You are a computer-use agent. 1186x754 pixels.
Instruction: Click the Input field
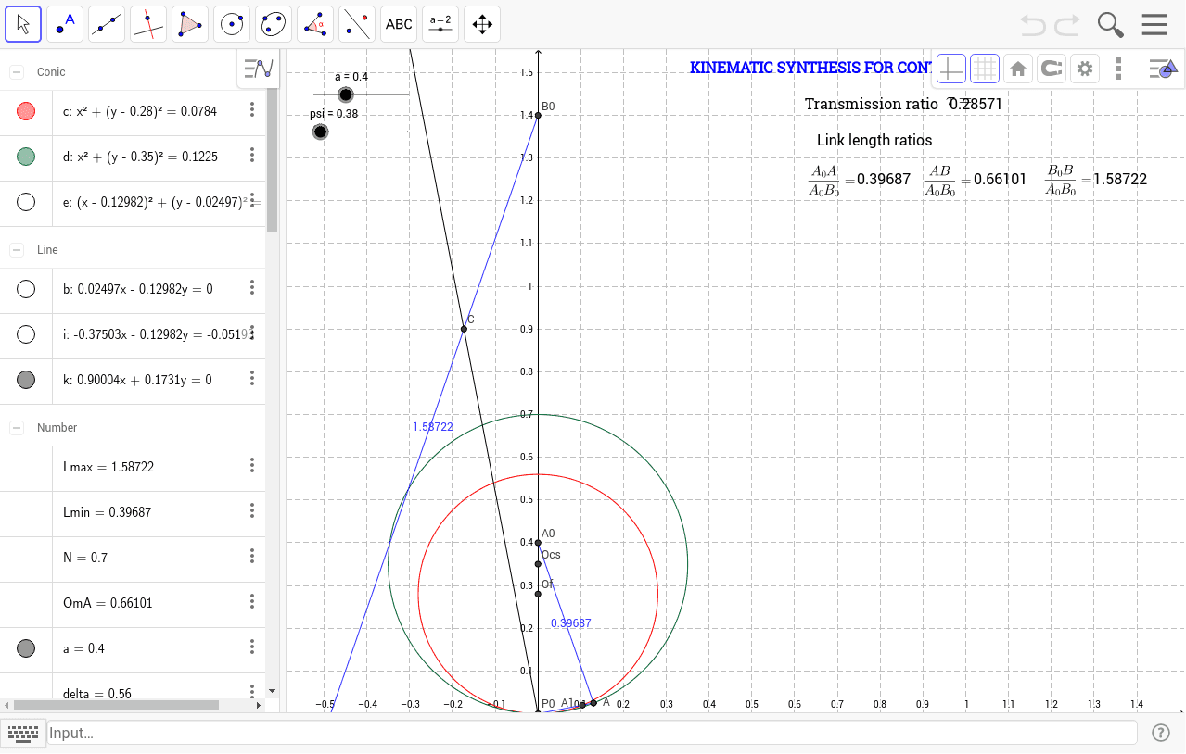click(592, 733)
